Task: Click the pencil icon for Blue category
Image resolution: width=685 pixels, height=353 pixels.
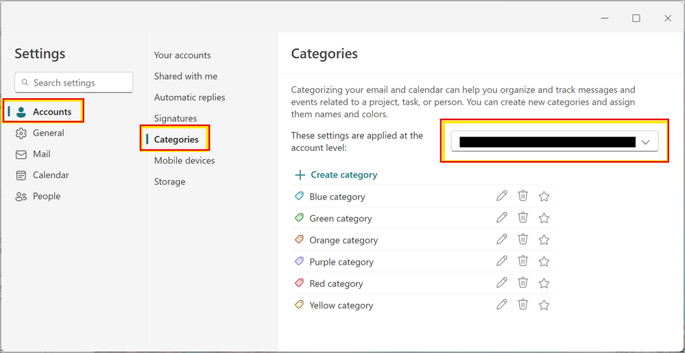Action: [502, 196]
